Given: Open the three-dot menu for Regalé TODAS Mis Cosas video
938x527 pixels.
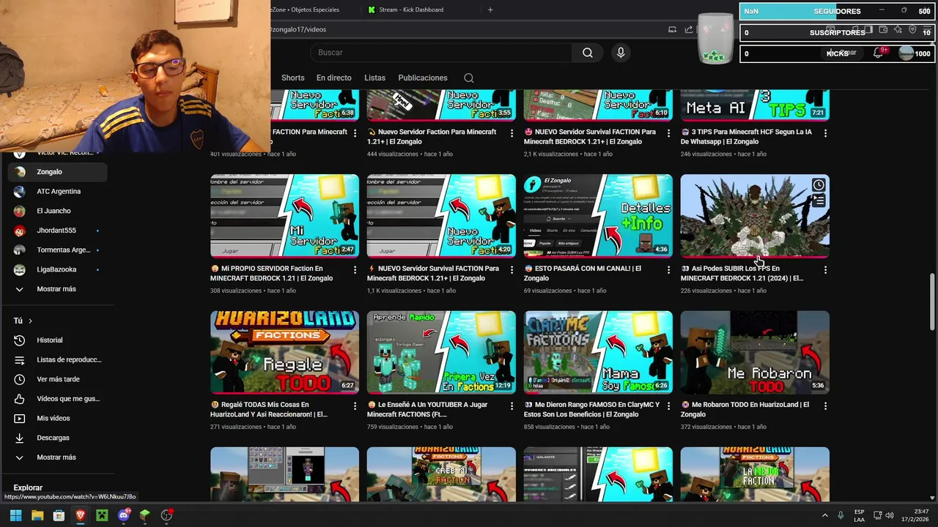Looking at the screenshot, I should [x=355, y=405].
